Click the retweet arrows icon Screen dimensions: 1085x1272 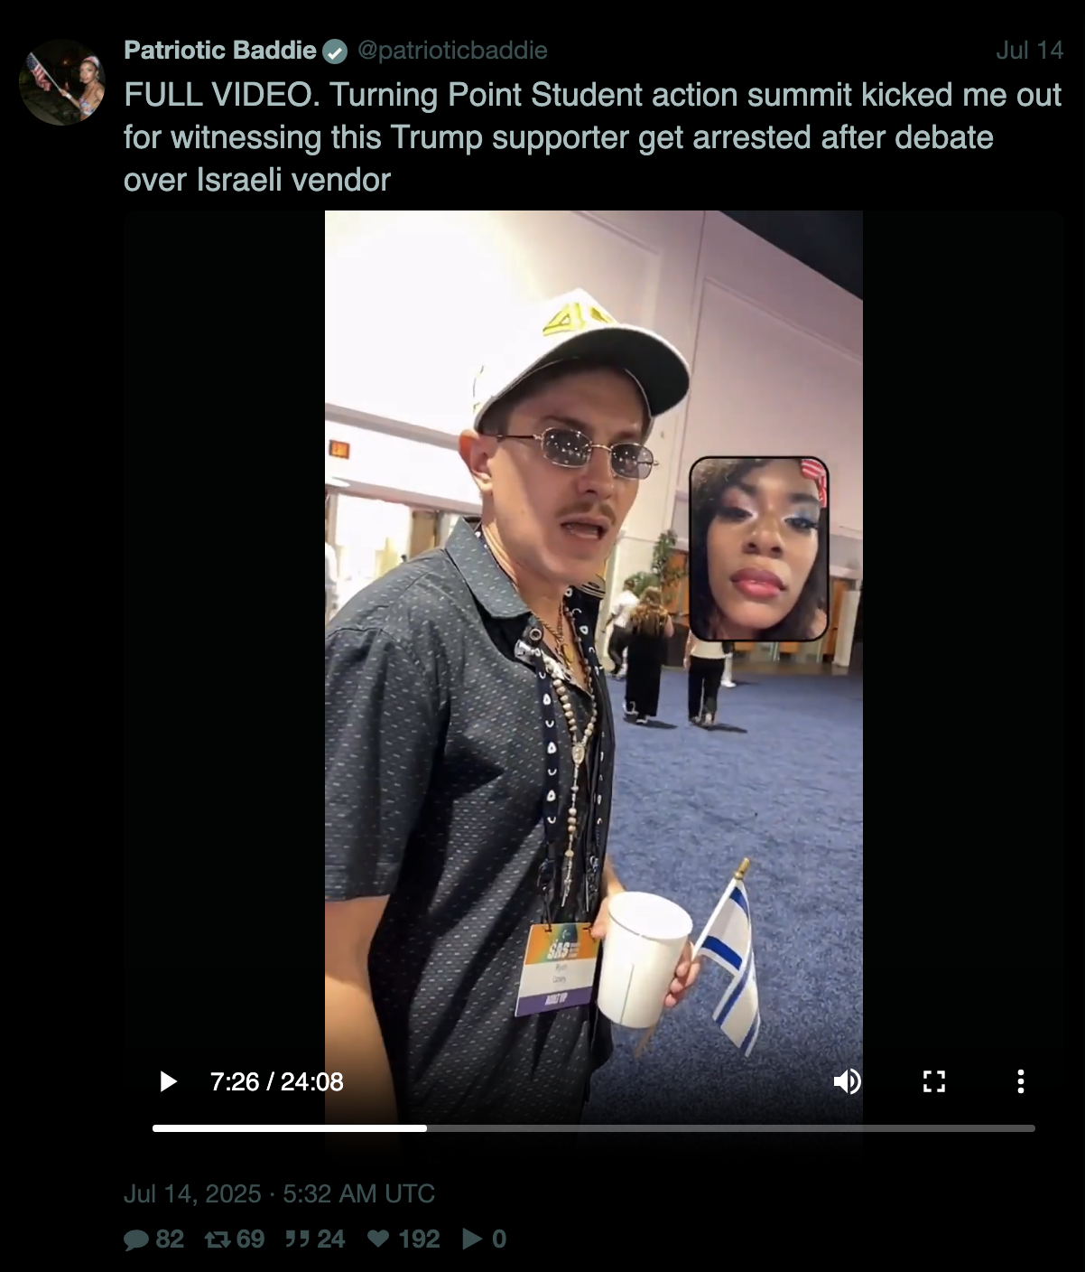(218, 1239)
